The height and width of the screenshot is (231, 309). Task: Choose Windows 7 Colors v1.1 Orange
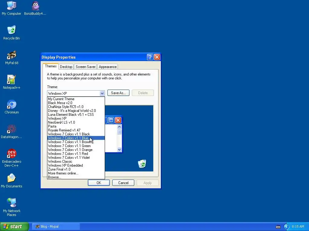click(76, 150)
